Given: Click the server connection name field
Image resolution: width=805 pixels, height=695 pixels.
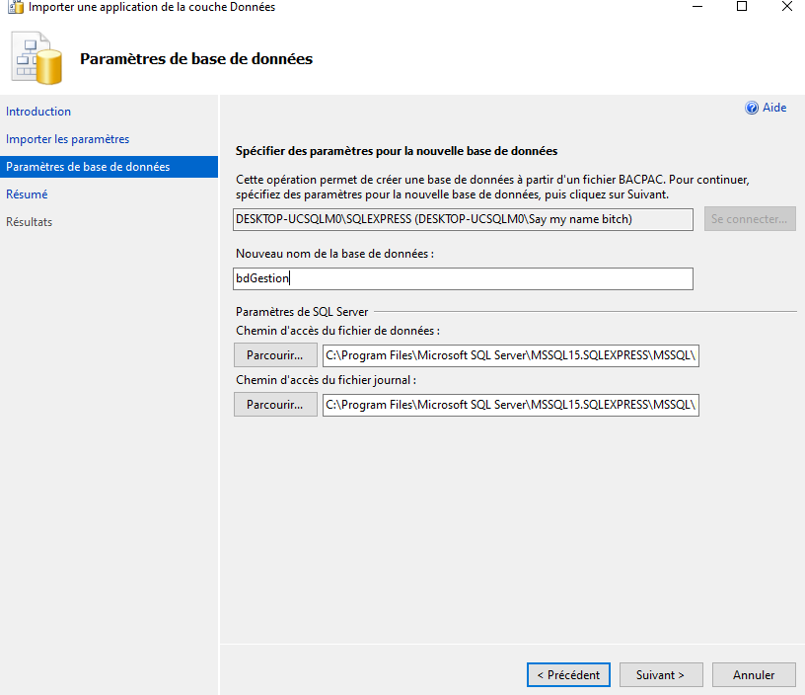Looking at the screenshot, I should [463, 219].
